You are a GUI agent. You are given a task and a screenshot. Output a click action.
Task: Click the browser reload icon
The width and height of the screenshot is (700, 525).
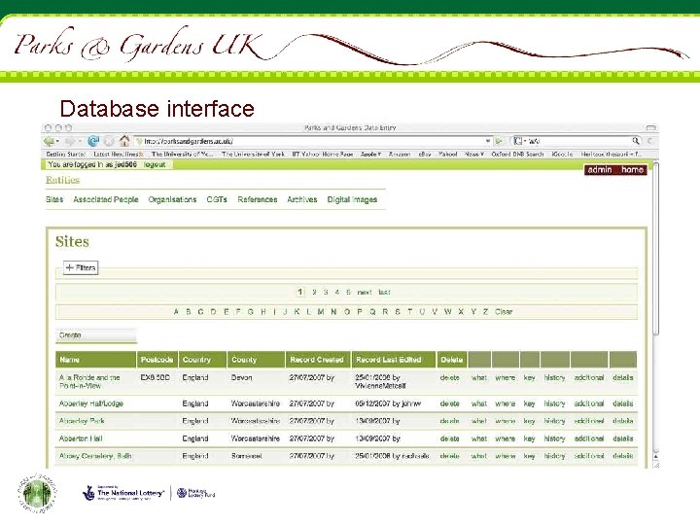point(93,141)
